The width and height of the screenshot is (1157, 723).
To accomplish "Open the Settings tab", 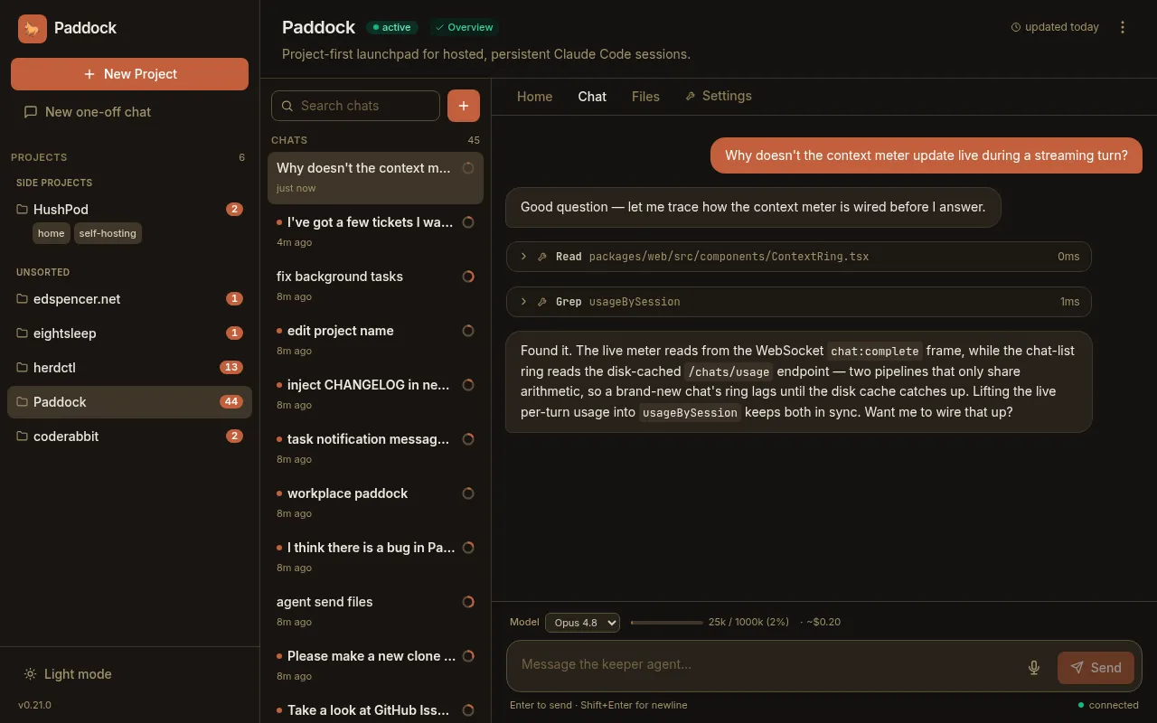I will coord(719,96).
